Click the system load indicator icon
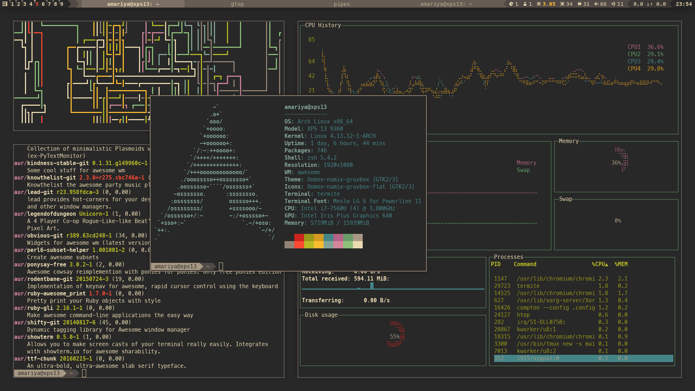This screenshot has height=391, width=695. pos(539,4)
